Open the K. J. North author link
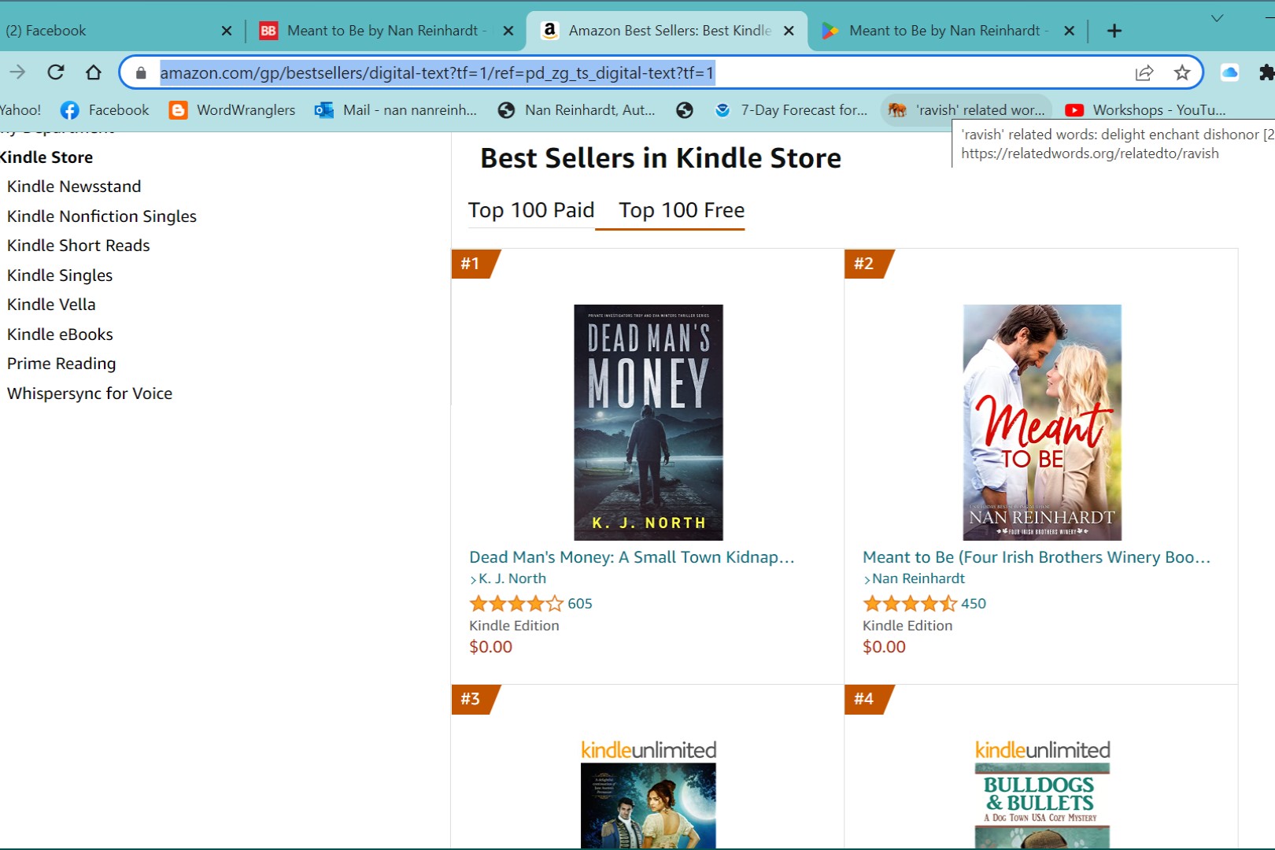 pos(512,578)
